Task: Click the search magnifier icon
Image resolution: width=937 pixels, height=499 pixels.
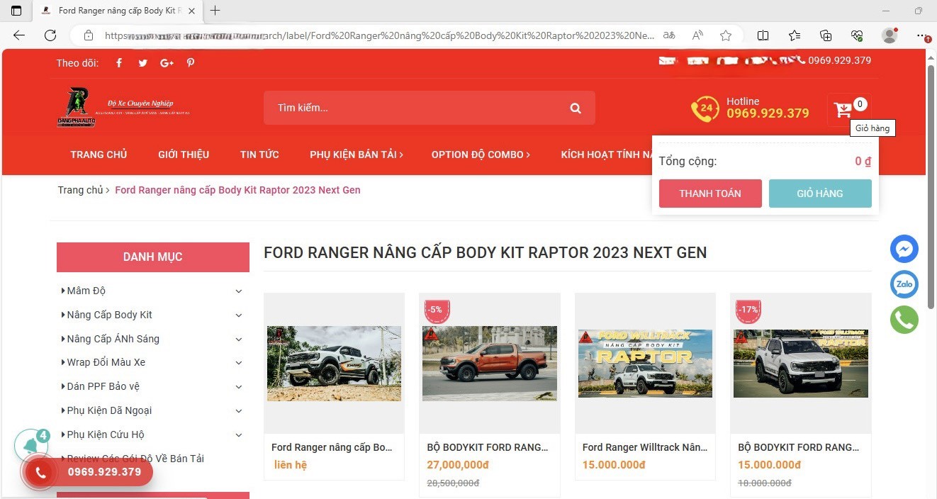Action: [576, 108]
